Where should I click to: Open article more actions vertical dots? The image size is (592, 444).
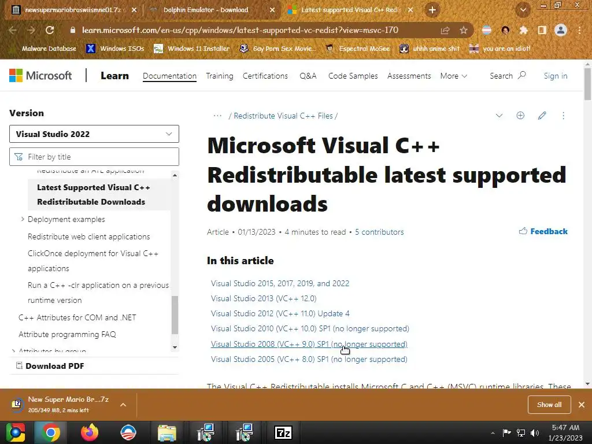(x=563, y=116)
